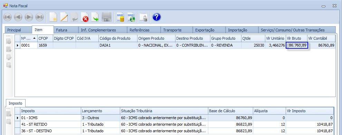The height and width of the screenshot is (135, 342).
Task: Create a new Nota Fiscal document
Action: [x=53, y=17]
